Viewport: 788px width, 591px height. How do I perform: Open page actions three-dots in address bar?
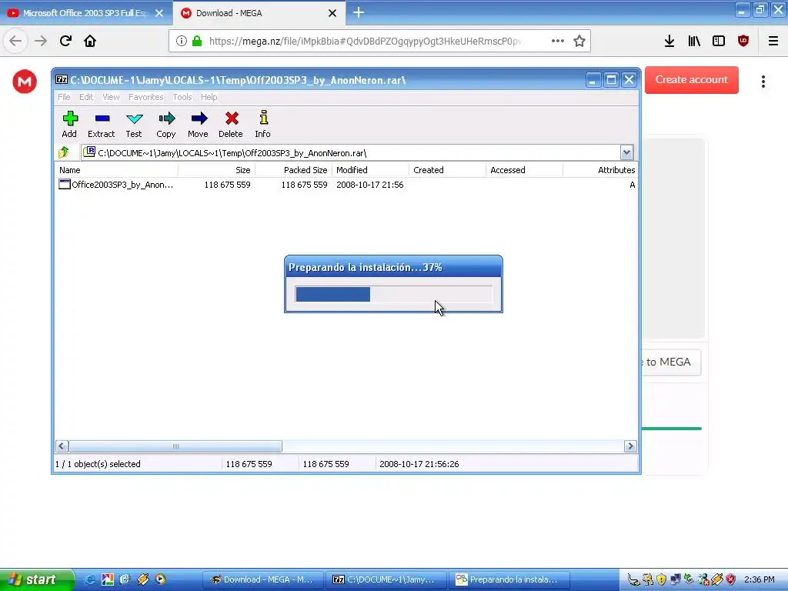[x=557, y=41]
